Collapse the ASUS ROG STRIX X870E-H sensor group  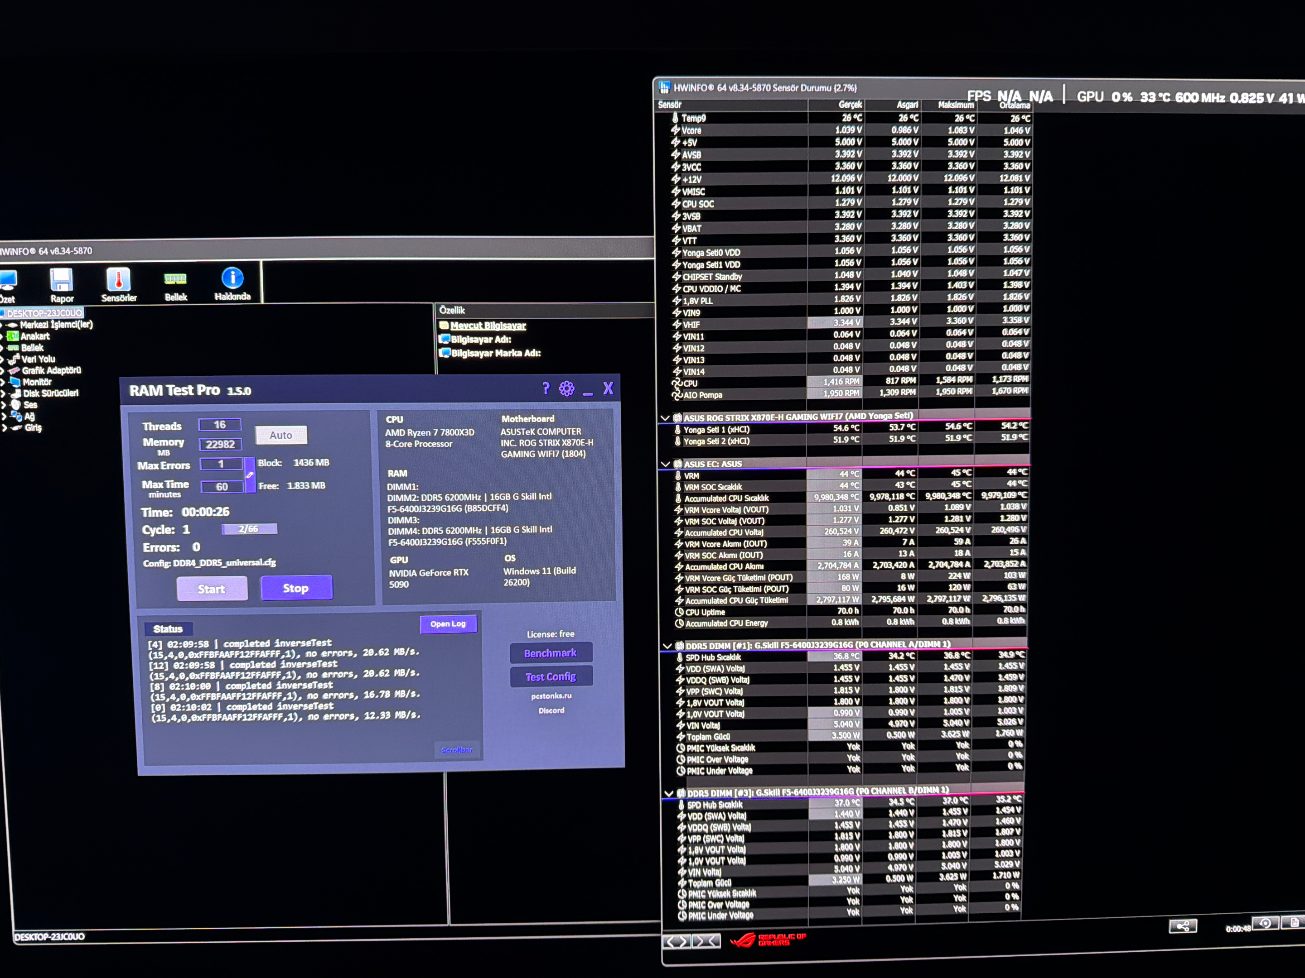pyautogui.click(x=665, y=418)
